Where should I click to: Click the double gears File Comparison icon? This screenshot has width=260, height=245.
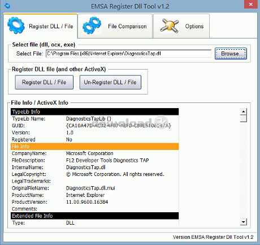point(92,25)
